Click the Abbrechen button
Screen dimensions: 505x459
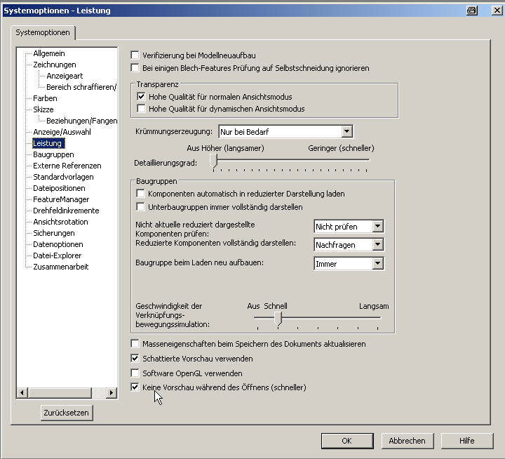408,441
